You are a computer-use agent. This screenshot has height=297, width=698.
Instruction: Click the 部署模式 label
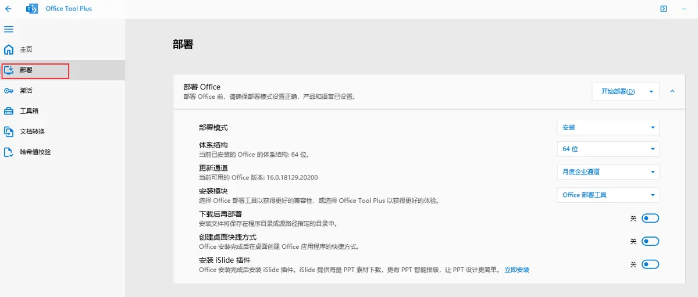point(214,127)
